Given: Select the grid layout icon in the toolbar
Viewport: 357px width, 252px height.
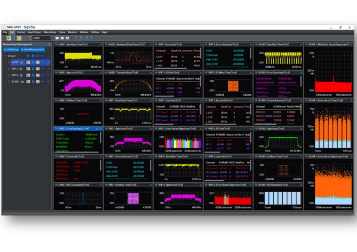Looking at the screenshot, I should click(x=67, y=38).
